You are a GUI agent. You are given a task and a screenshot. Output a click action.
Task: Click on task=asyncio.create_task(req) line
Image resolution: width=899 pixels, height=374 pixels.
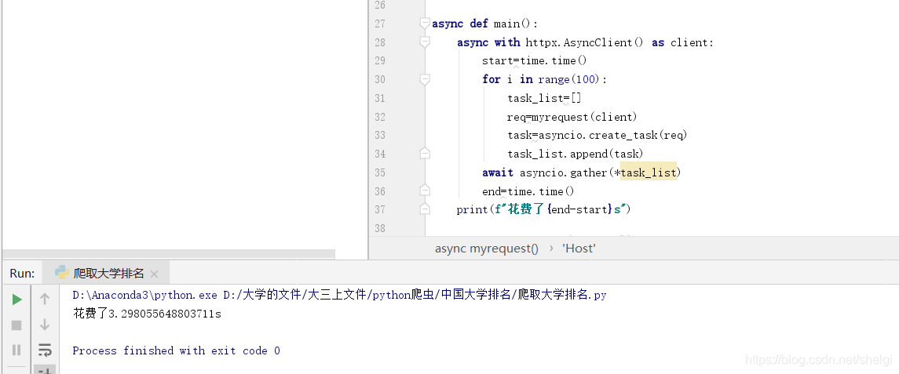(597, 135)
